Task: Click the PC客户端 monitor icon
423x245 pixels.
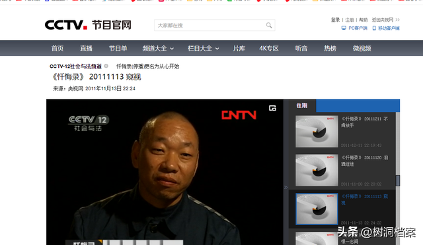Action: [x=344, y=28]
